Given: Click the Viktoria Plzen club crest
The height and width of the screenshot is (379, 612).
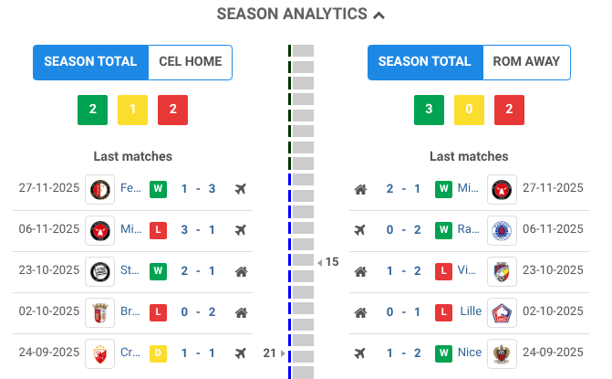Looking at the screenshot, I should [502, 271].
